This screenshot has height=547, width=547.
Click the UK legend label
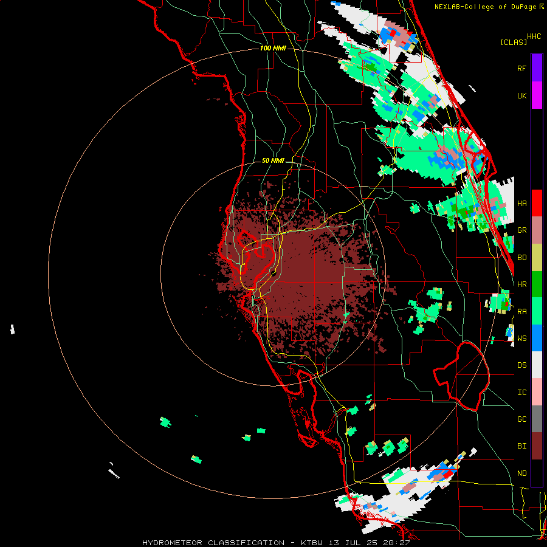pos(521,95)
